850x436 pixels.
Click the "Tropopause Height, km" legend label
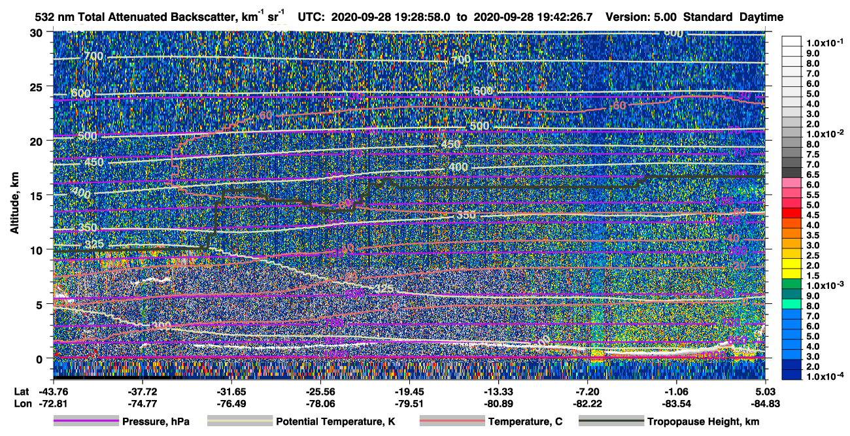click(x=704, y=422)
